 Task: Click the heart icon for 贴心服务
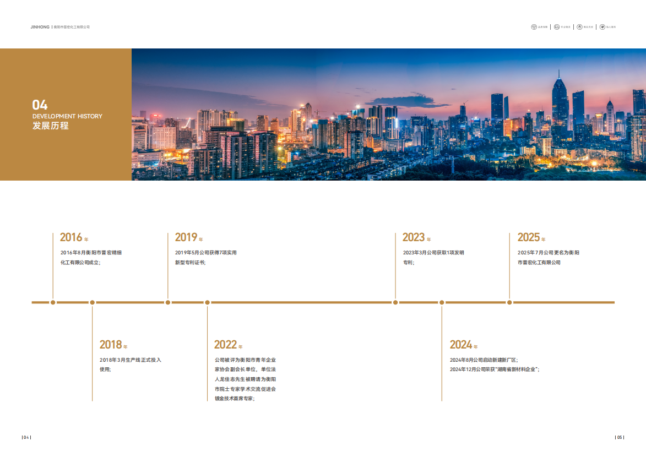pyautogui.click(x=602, y=27)
